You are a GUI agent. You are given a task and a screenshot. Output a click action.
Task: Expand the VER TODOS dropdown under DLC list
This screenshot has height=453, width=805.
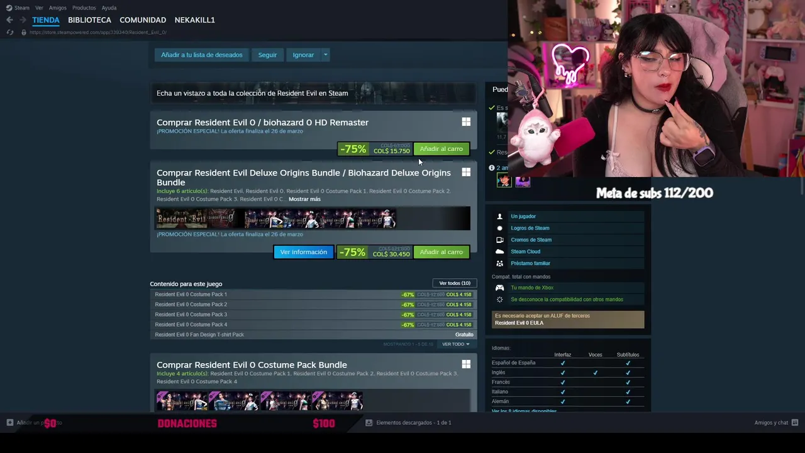tap(456, 344)
